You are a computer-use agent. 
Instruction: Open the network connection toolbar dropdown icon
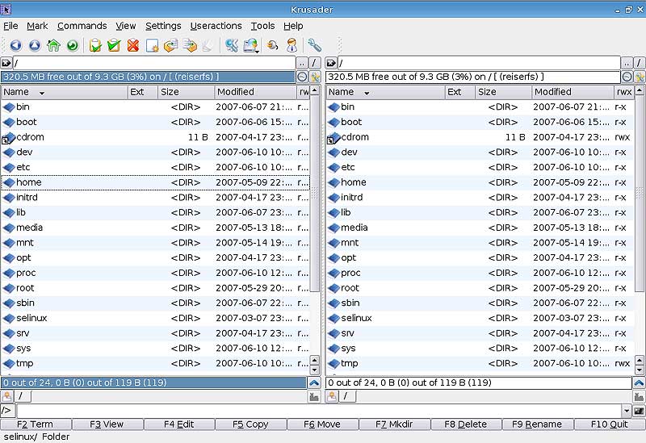tap(251, 46)
